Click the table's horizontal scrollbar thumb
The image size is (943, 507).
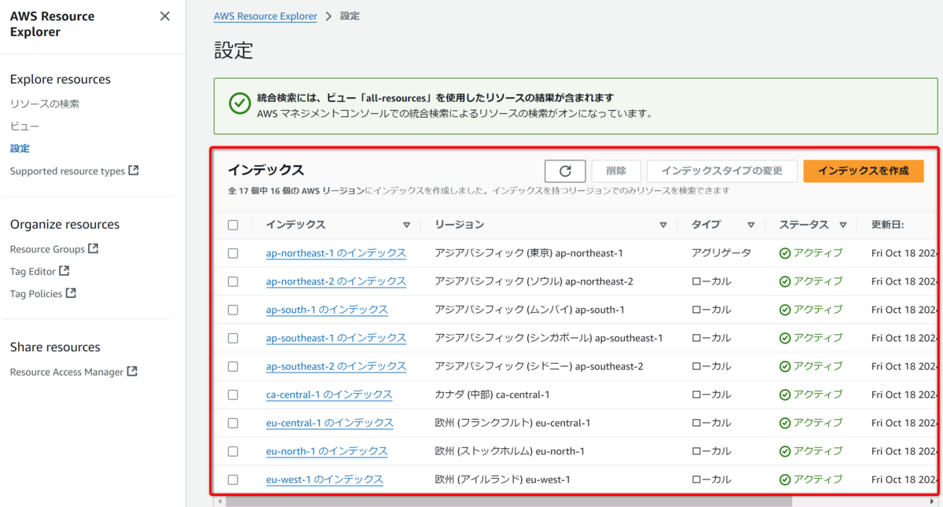pyautogui.click(x=509, y=501)
